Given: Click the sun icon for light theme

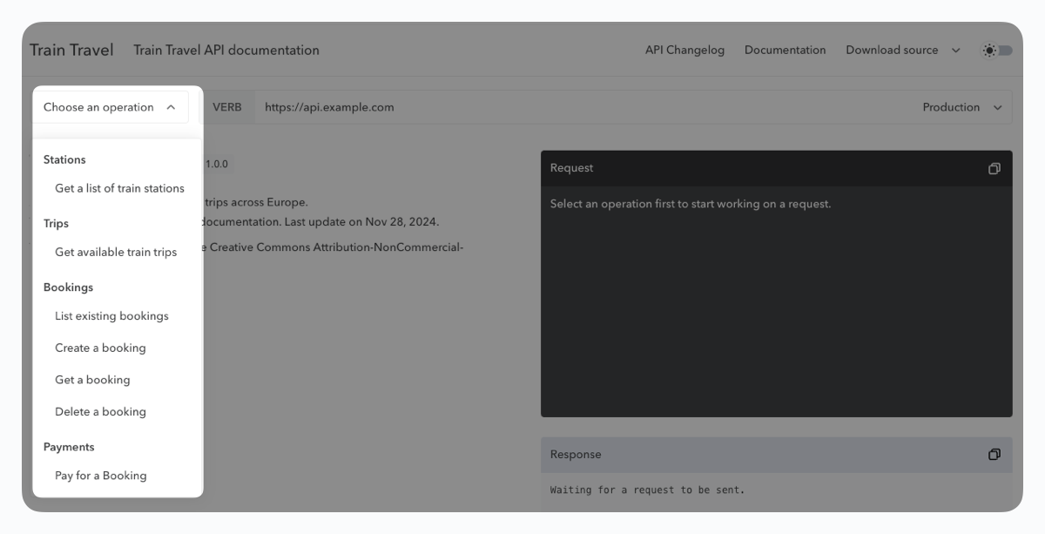Looking at the screenshot, I should [989, 50].
